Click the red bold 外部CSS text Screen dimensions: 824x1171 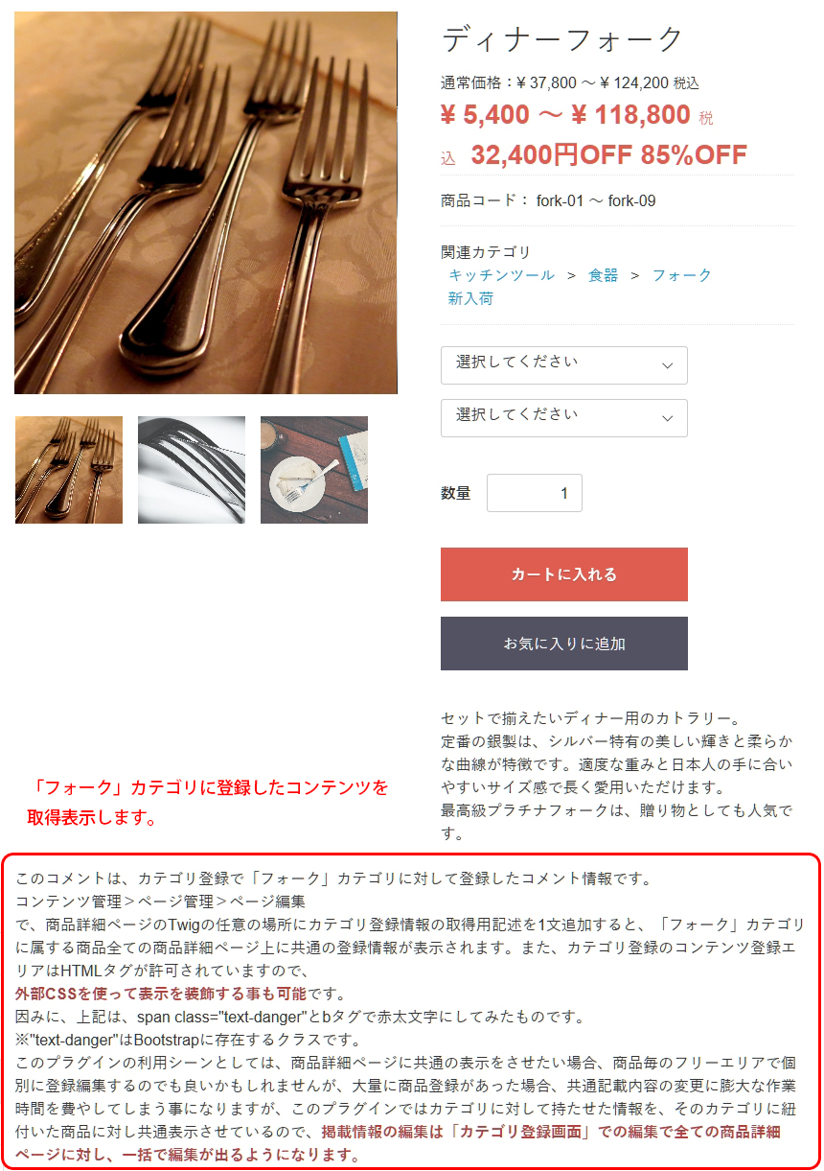(x=46, y=993)
